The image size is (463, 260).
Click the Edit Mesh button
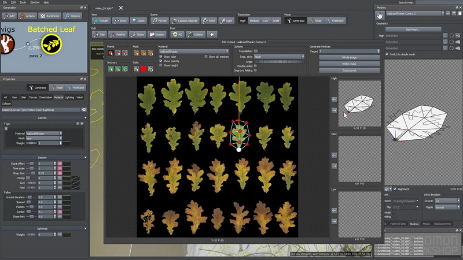click(x=413, y=29)
